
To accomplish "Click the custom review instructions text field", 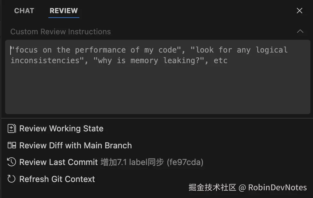I will coord(156,77).
